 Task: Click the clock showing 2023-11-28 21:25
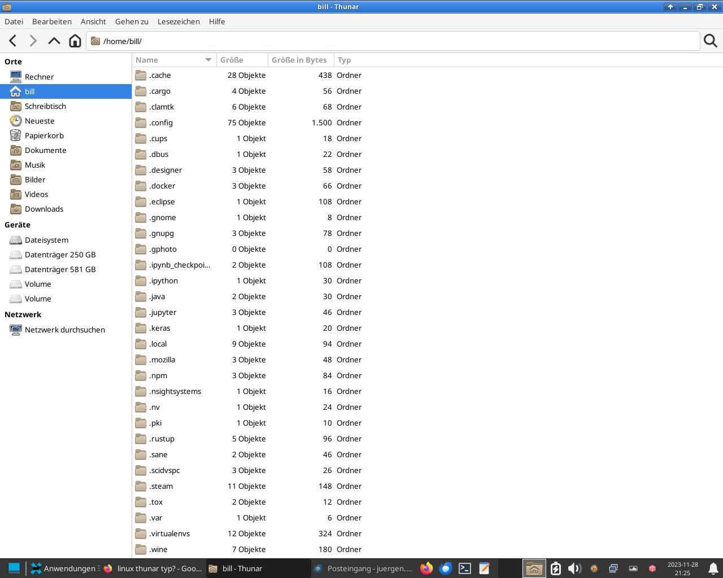(682, 568)
